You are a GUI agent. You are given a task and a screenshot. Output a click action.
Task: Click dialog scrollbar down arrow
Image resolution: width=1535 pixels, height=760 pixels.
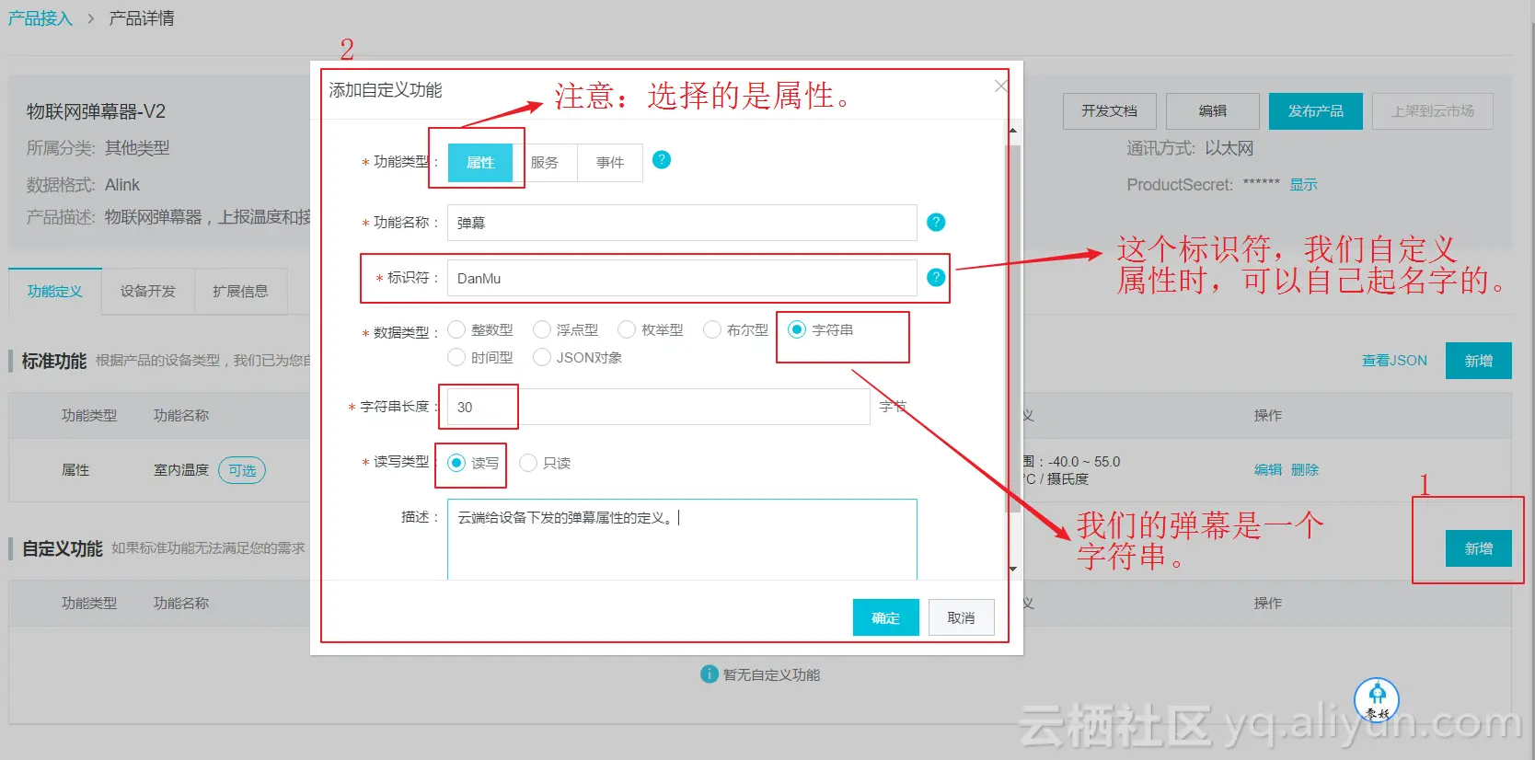coord(1012,569)
